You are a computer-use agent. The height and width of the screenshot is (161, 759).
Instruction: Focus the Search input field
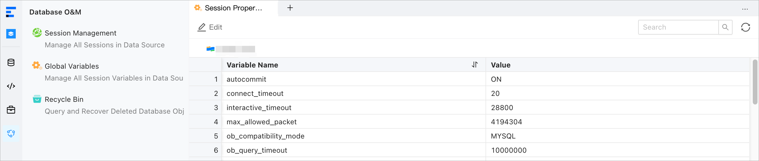coord(678,27)
